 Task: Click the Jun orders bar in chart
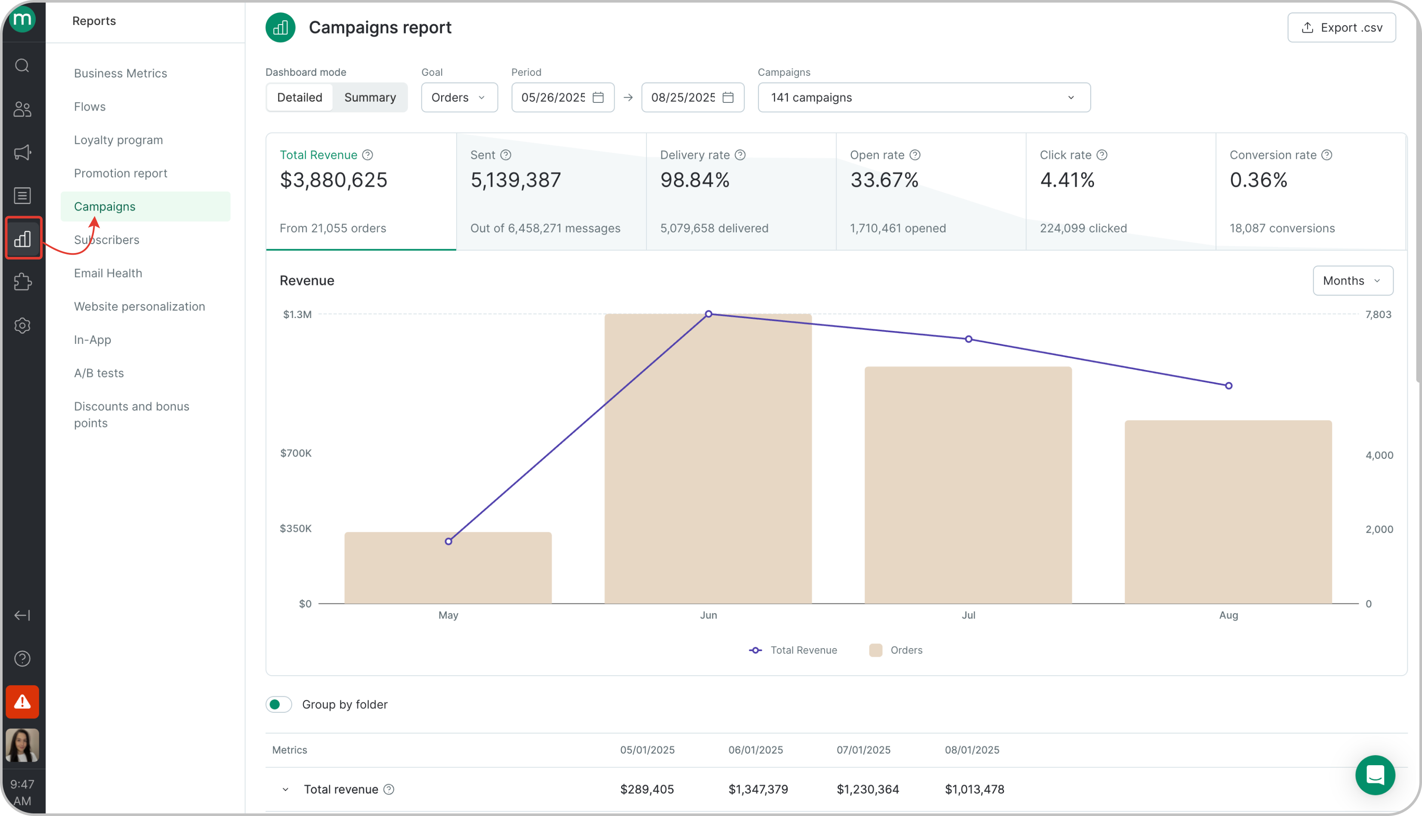[x=708, y=458]
